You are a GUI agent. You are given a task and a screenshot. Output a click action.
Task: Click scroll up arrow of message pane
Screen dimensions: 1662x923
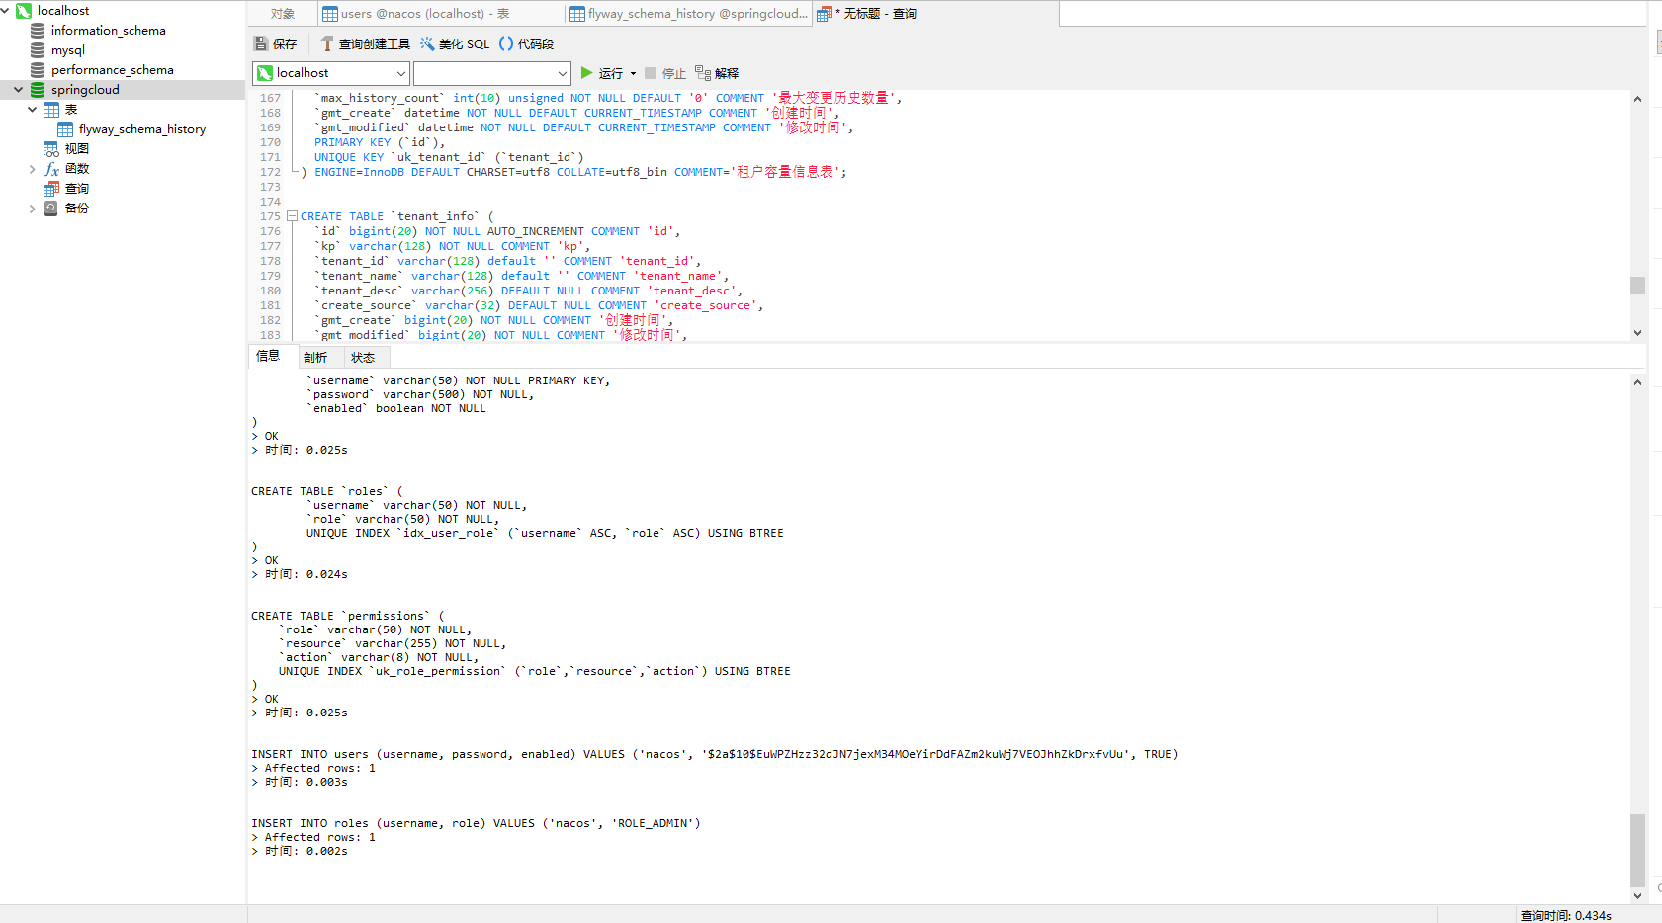1637,382
